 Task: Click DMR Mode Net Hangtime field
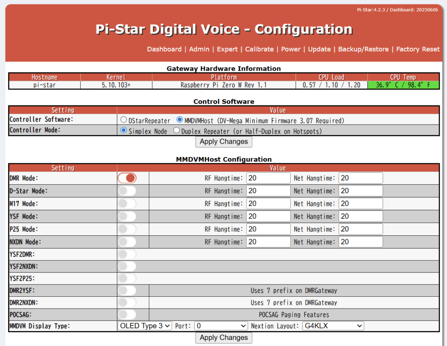[361, 178]
